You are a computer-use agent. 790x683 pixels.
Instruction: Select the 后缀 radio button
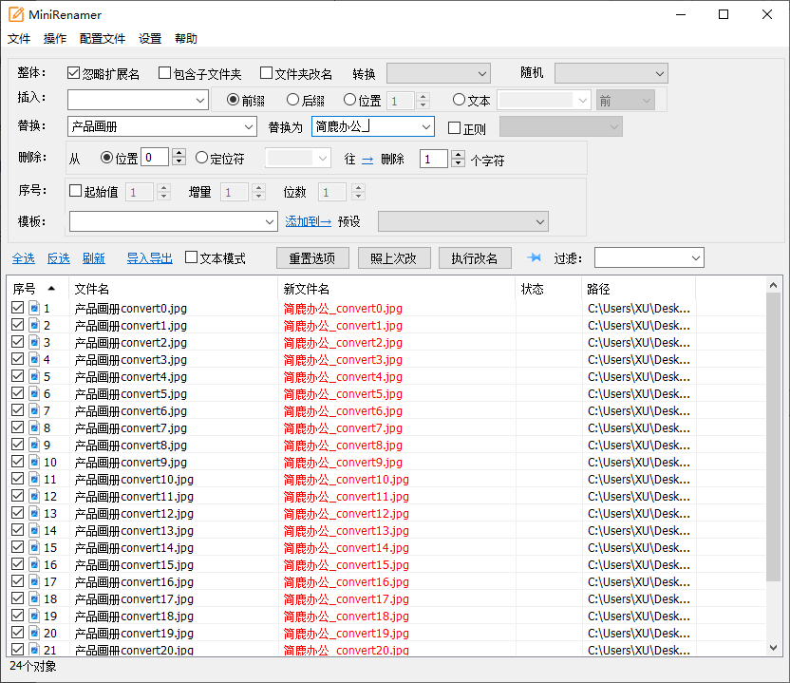click(292, 102)
